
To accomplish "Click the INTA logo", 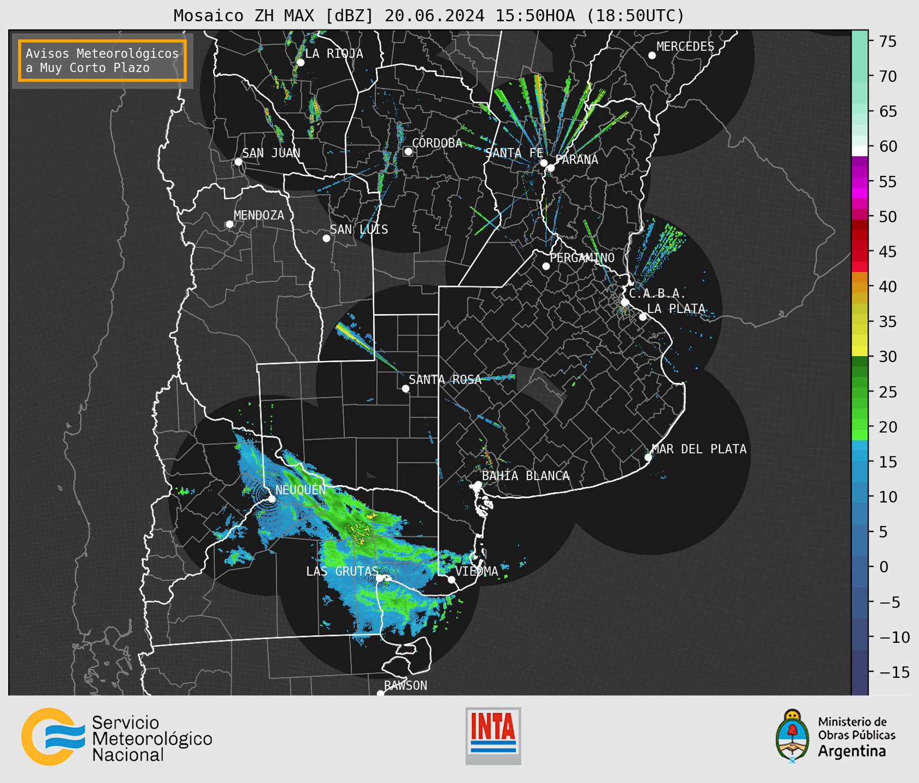I will [493, 736].
